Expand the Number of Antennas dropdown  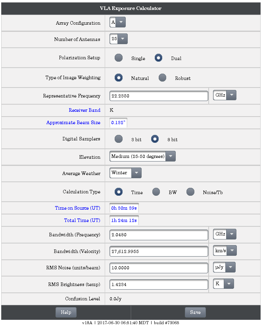pos(119,39)
